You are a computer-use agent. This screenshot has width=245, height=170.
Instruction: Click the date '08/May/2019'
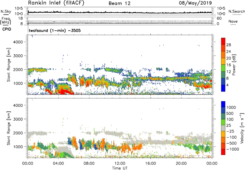pyautogui.click(x=195, y=3)
